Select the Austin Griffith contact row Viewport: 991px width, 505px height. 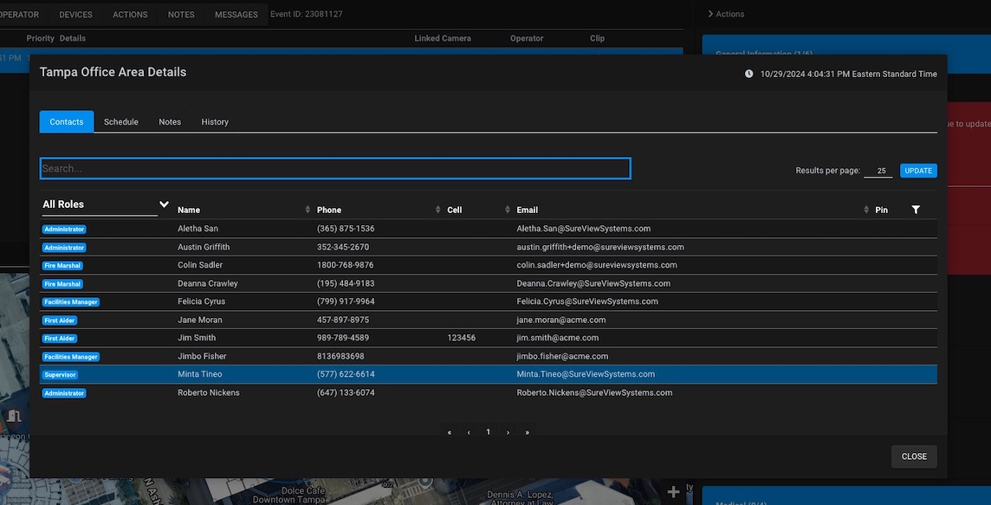[488, 247]
